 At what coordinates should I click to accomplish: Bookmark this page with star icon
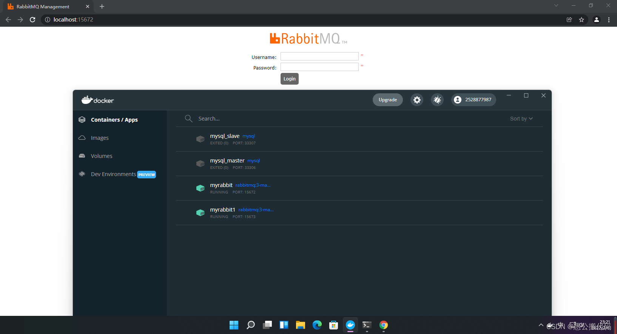tap(582, 20)
